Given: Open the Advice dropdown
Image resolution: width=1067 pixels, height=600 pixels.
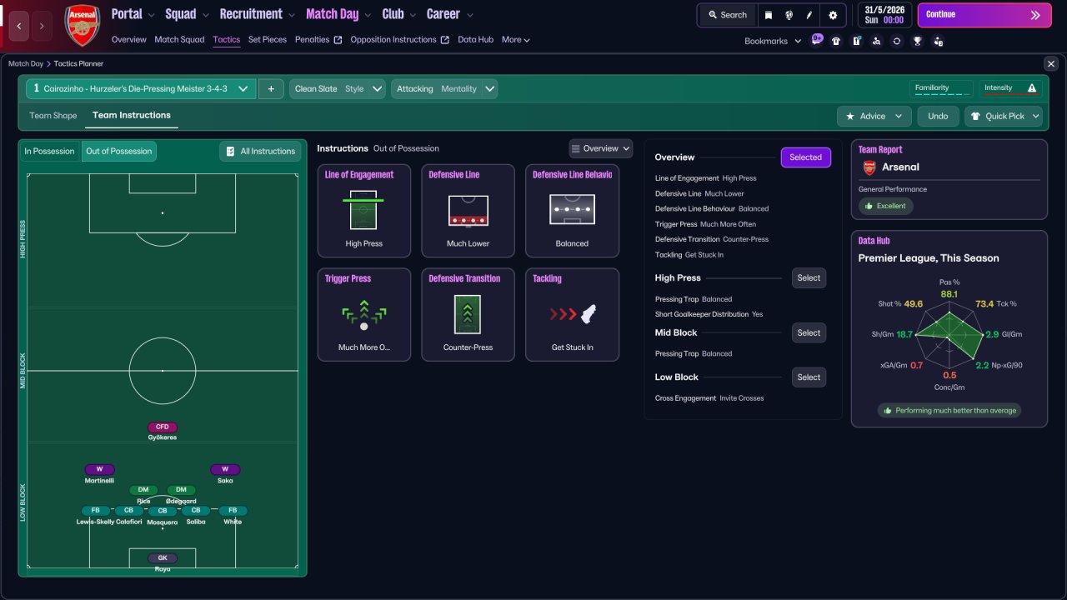Looking at the screenshot, I should [874, 117].
